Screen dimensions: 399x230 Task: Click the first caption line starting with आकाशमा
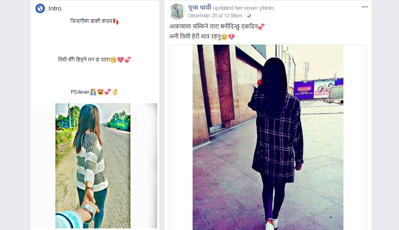coord(213,26)
